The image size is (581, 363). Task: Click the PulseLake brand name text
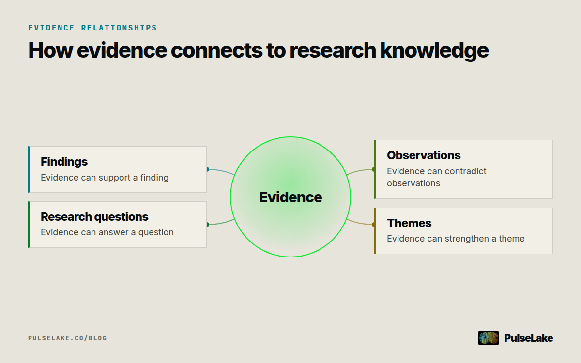point(528,338)
